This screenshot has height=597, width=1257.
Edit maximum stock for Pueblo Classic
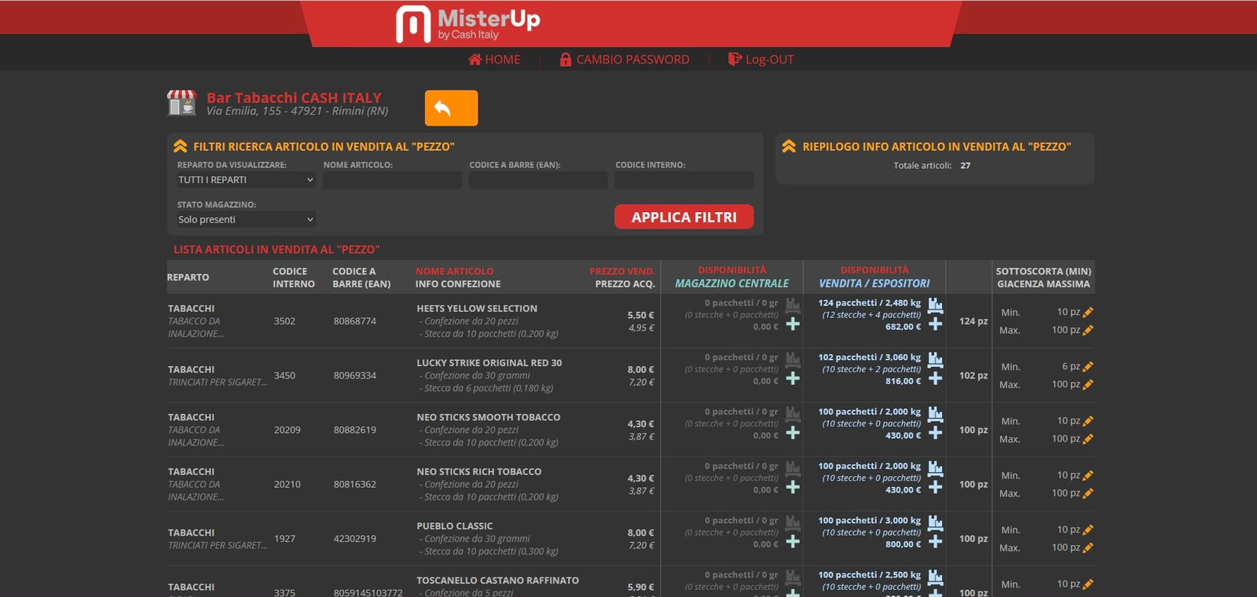point(1088,548)
